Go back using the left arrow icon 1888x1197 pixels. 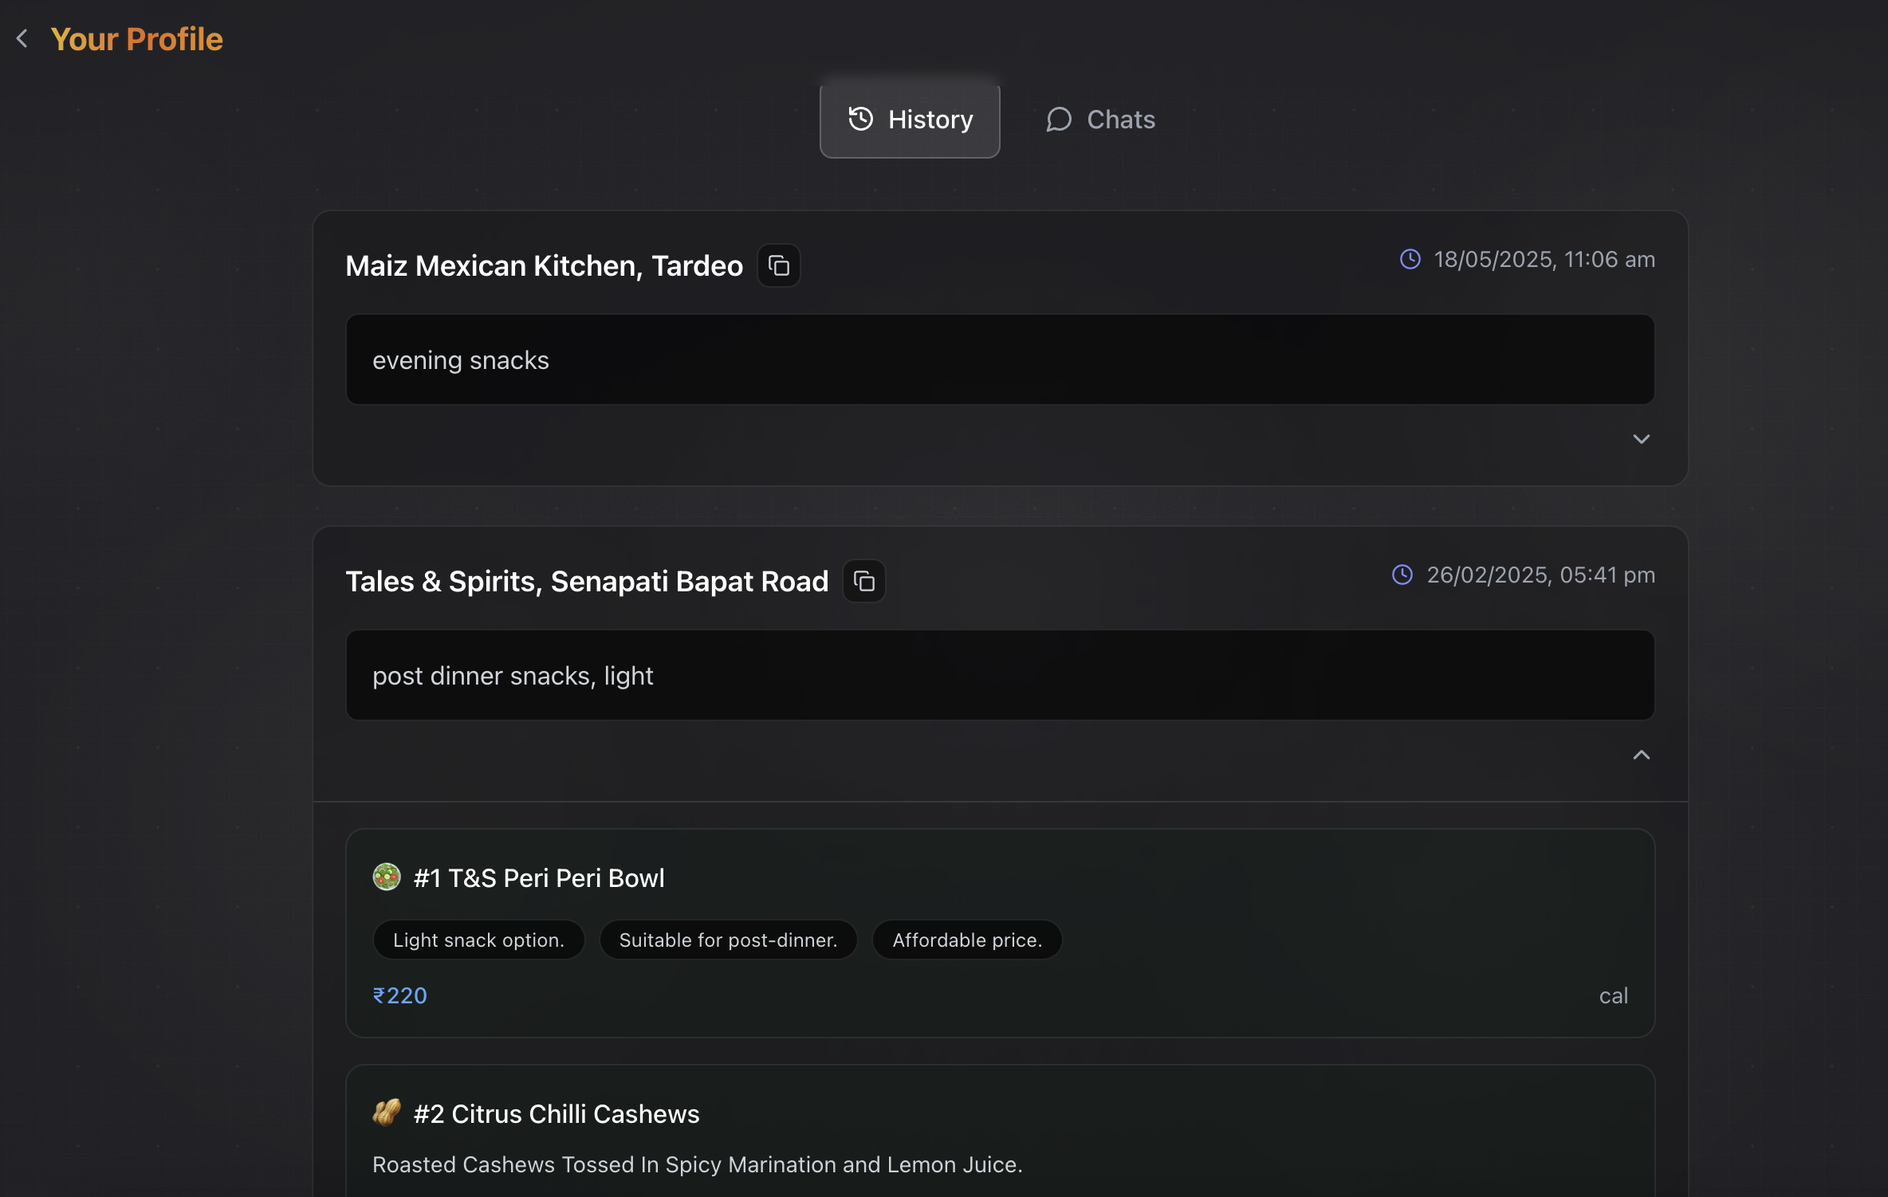22,38
